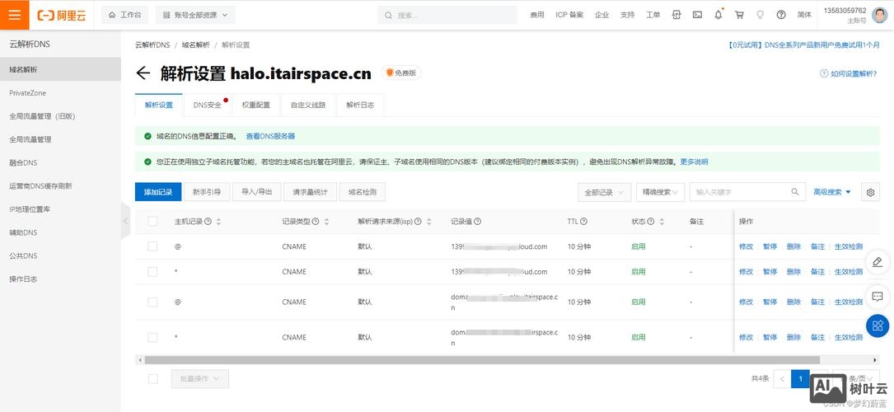Open the user avatar menu
894x412 pixels.
click(878, 15)
